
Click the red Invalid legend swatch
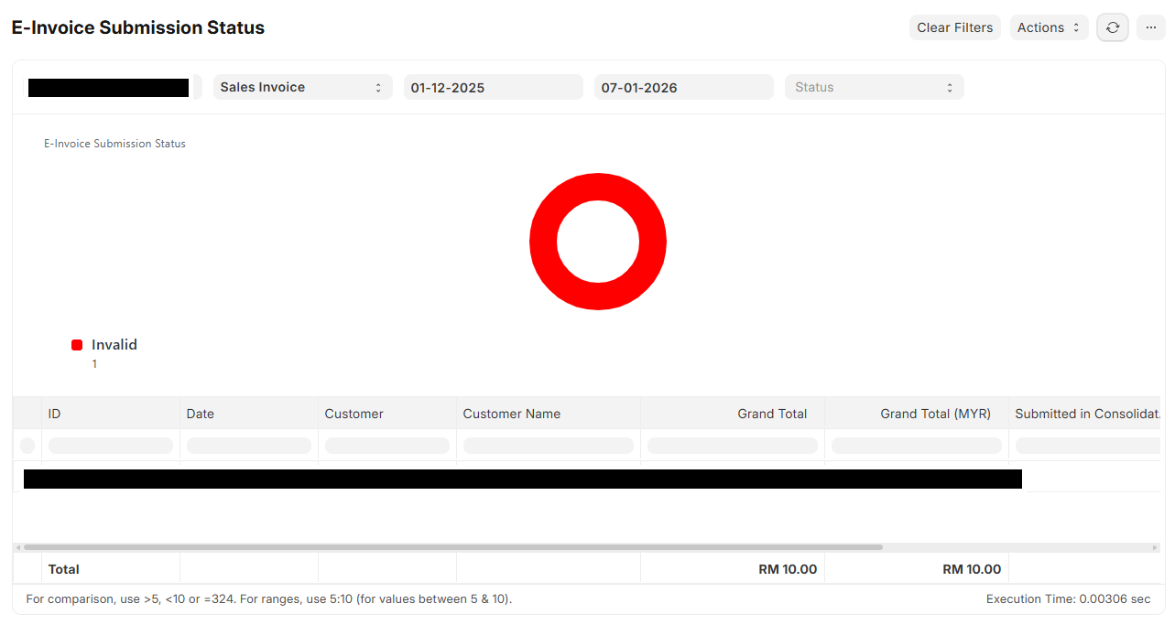click(77, 345)
